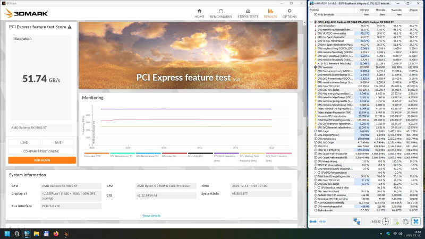425x239 pixels.
Task: Open HWiNFO sensor settings gear icon
Action: [x=405, y=221]
